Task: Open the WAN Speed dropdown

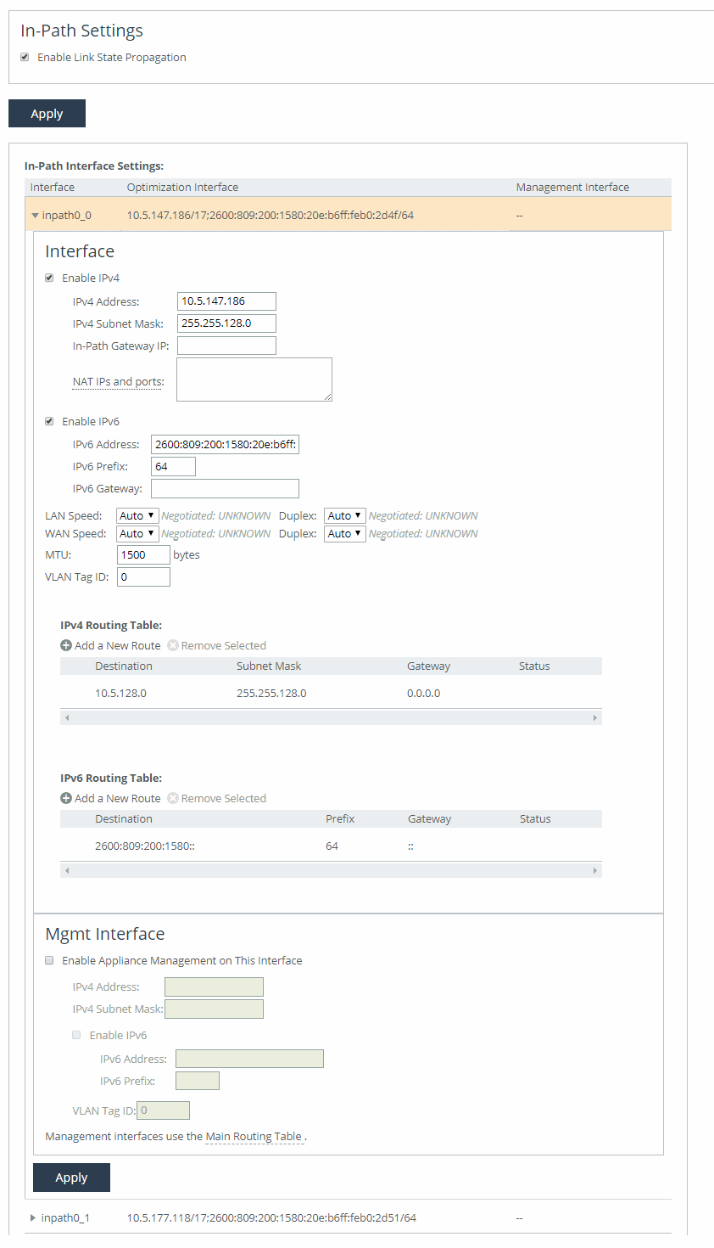Action: (x=137, y=533)
